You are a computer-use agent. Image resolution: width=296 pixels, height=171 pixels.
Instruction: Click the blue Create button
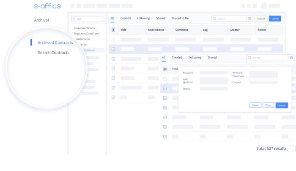tap(275, 19)
